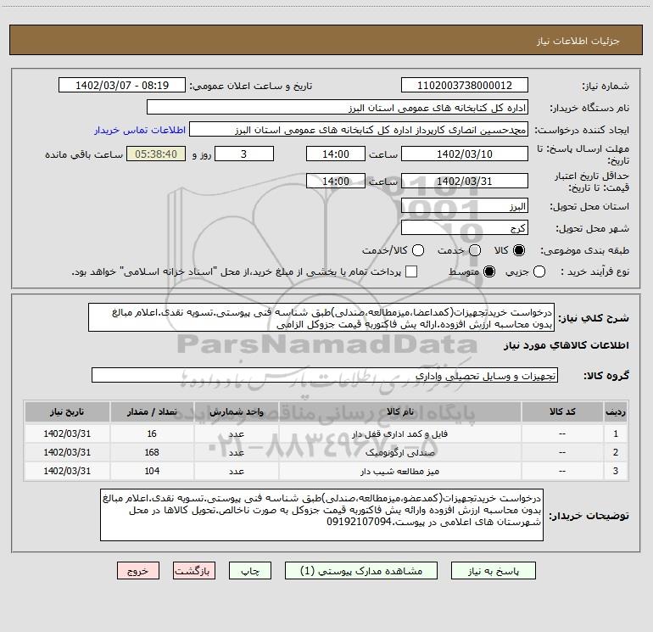Image resolution: width=653 pixels, height=632 pixels.
Task: Select جزیی purchase process radio
Action: coord(539,271)
